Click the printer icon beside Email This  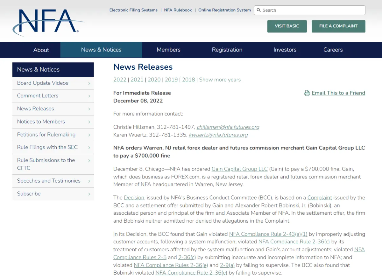(307, 93)
